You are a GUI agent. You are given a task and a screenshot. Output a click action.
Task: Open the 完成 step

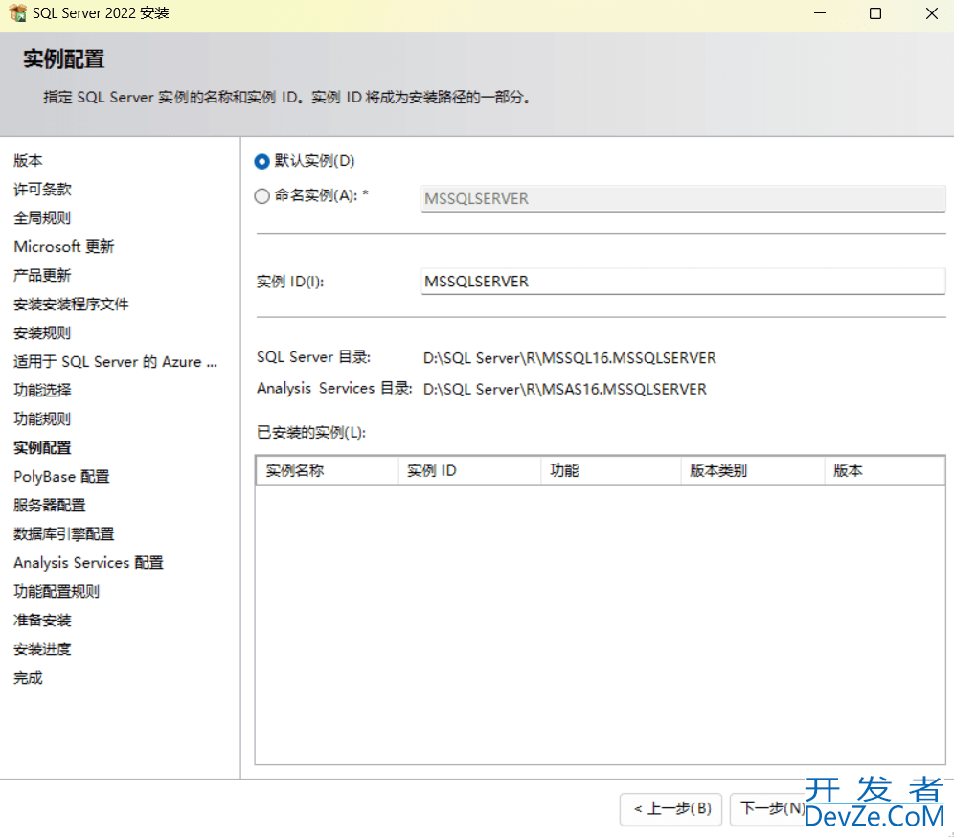pos(28,678)
